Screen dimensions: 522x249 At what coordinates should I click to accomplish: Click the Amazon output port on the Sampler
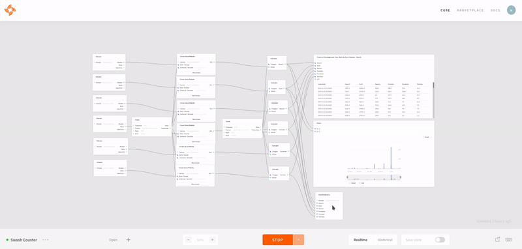(x=286, y=109)
